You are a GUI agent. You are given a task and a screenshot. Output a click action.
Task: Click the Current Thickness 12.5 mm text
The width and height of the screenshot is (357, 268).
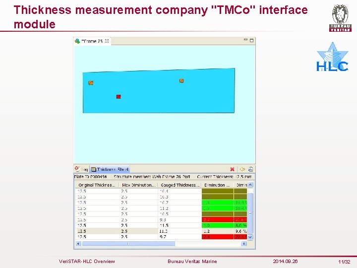click(224, 177)
